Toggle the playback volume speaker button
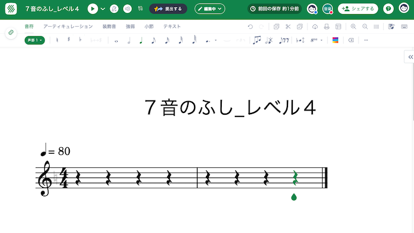414x233 pixels. click(127, 9)
